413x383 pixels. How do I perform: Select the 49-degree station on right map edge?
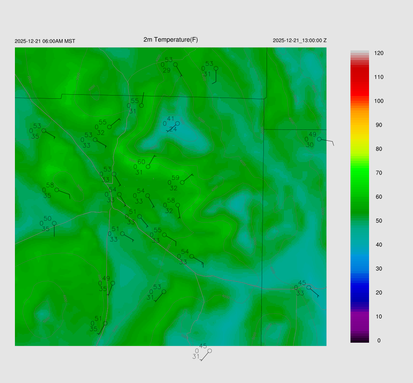pos(319,139)
